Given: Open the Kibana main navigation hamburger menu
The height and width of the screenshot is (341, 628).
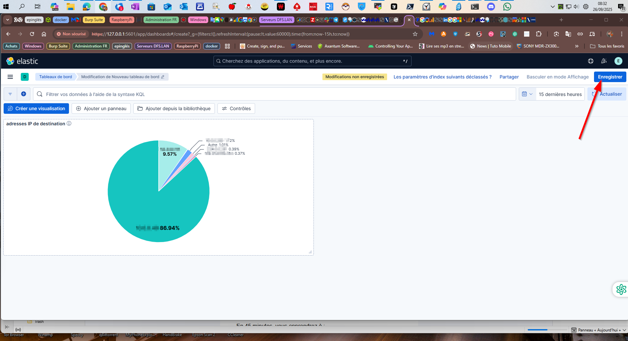Looking at the screenshot, I should [10, 77].
